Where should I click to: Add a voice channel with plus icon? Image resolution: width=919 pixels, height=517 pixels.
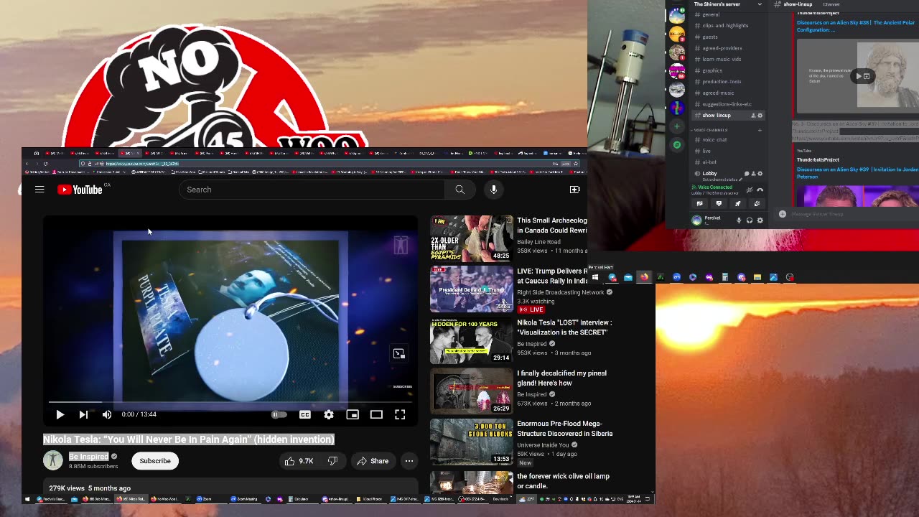pyautogui.click(x=760, y=130)
